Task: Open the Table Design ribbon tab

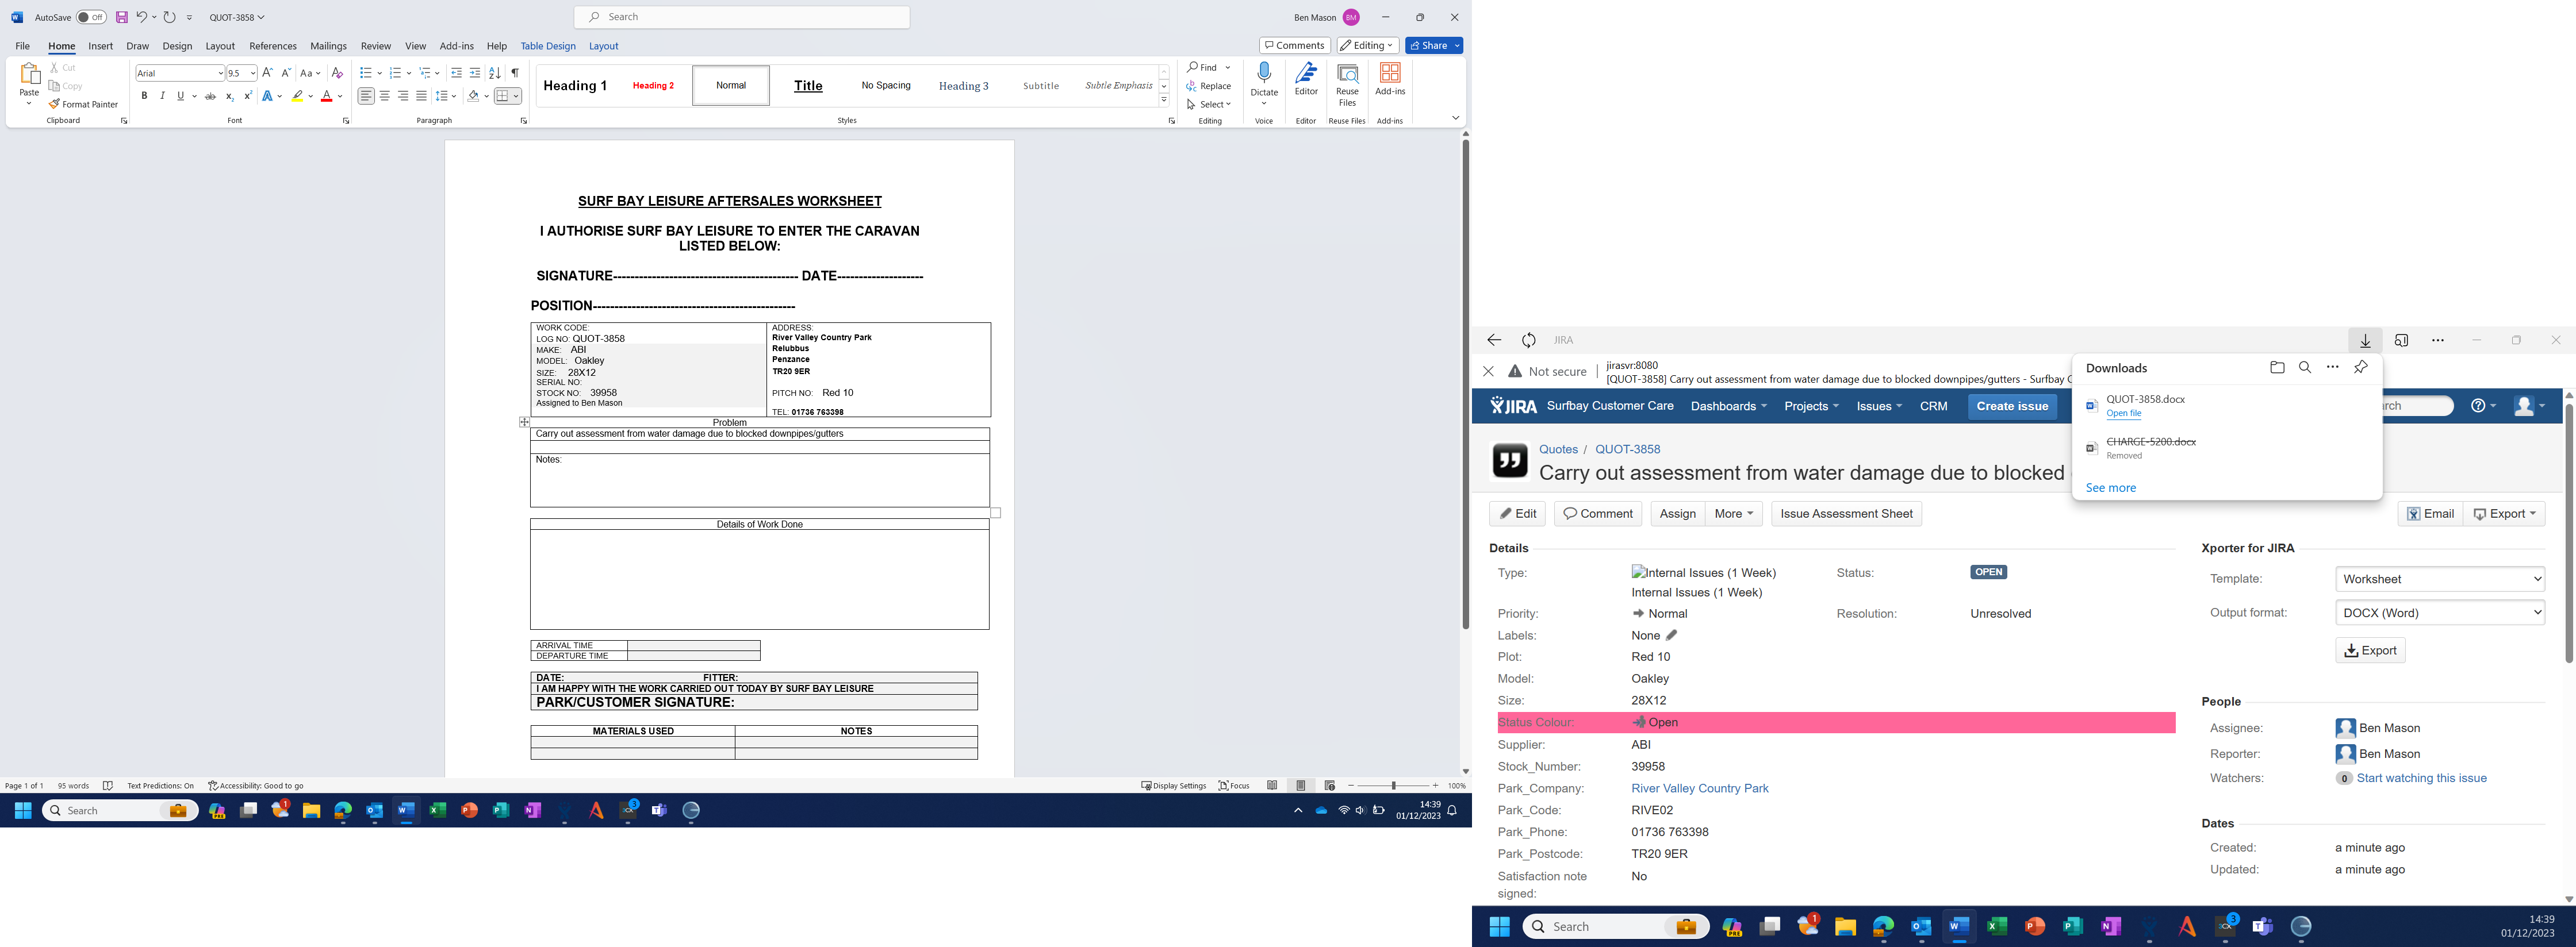Action: [x=547, y=46]
